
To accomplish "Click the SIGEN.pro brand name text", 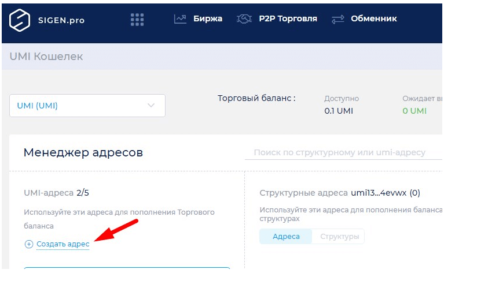I will click(x=61, y=20).
